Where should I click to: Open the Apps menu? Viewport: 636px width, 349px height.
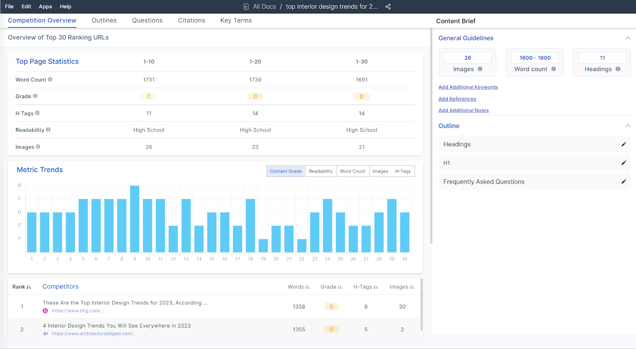pyautogui.click(x=45, y=7)
